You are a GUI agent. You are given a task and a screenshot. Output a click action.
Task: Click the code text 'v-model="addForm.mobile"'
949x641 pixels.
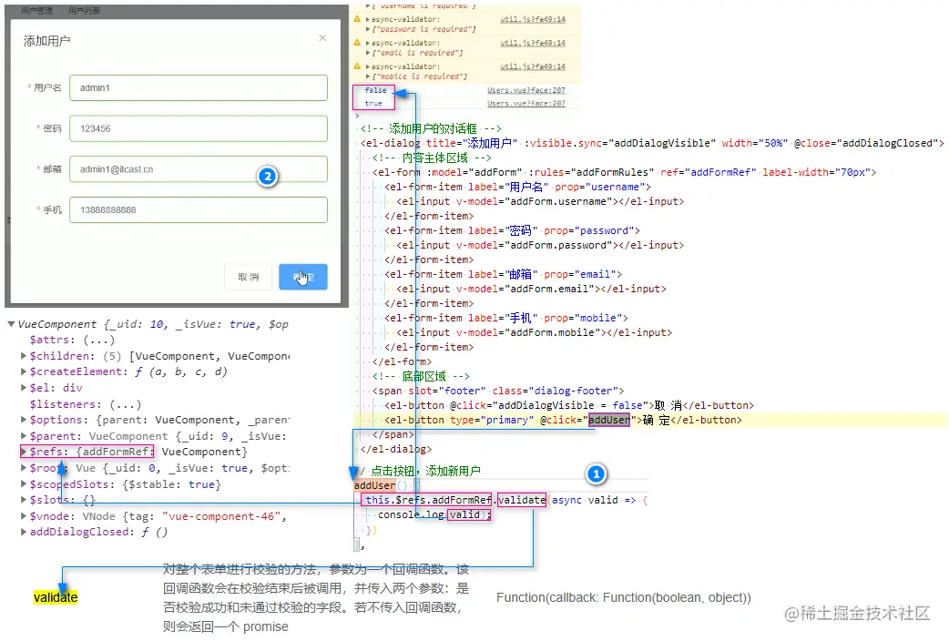tap(528, 332)
